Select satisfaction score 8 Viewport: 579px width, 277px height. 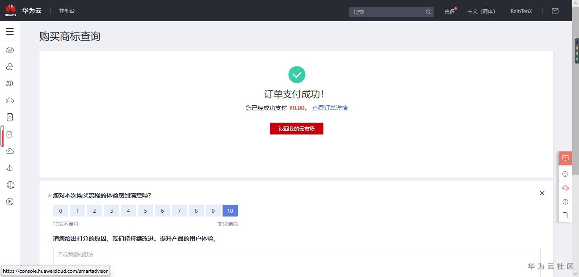pyautogui.click(x=196, y=211)
